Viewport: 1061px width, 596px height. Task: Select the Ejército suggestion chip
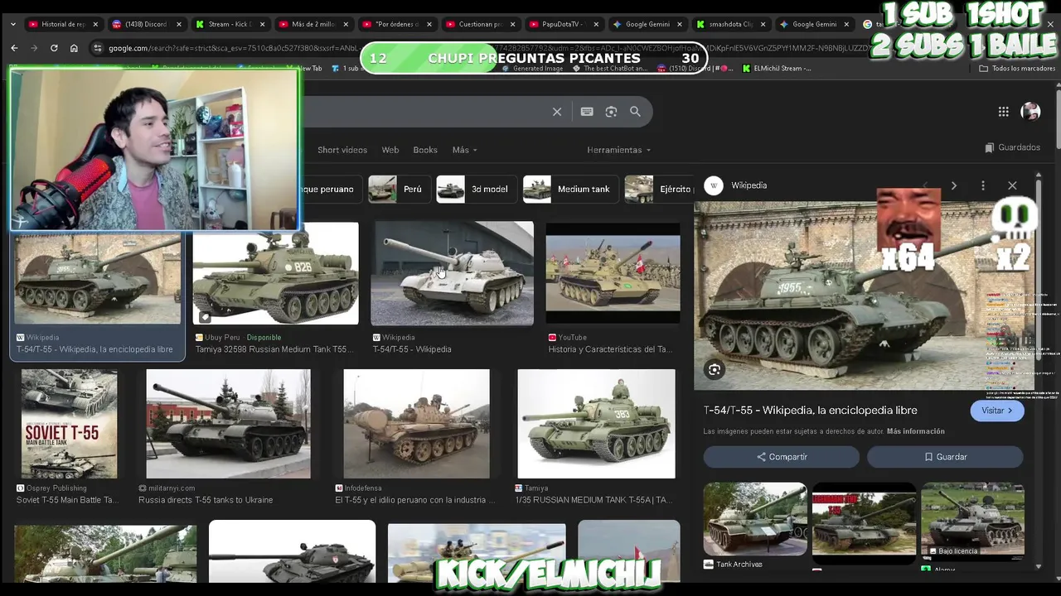[x=659, y=189]
